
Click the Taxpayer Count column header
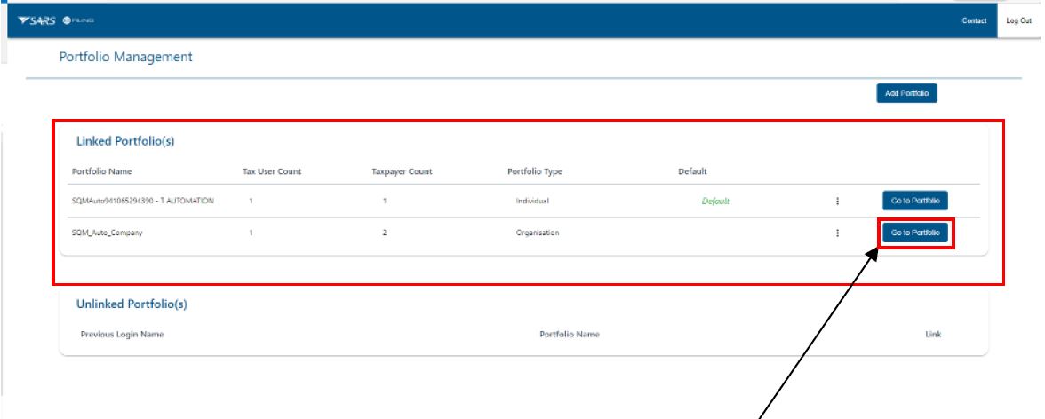(402, 171)
